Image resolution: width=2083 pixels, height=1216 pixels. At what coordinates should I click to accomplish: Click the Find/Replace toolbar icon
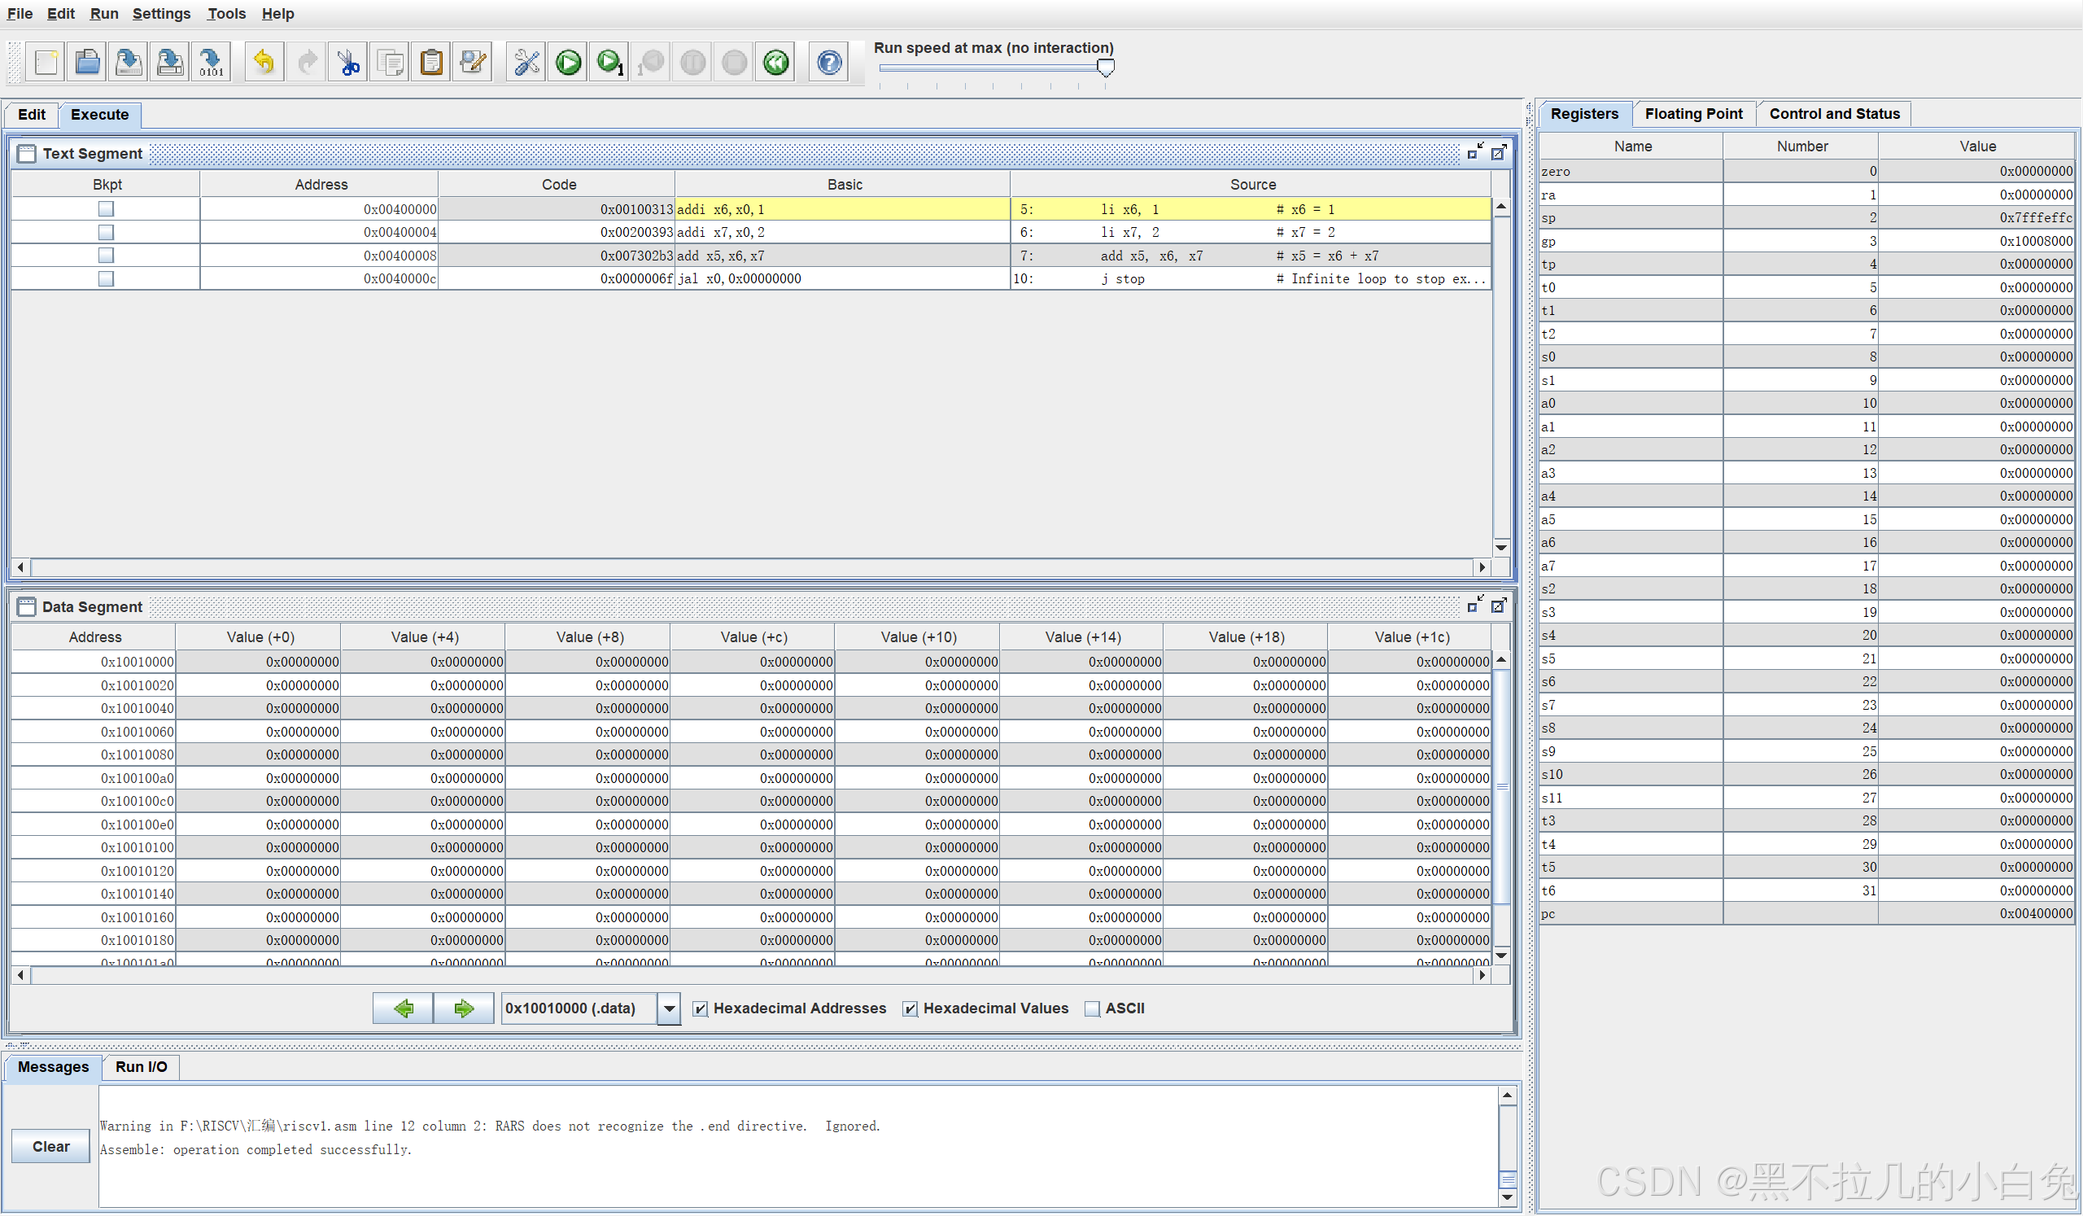point(474,62)
